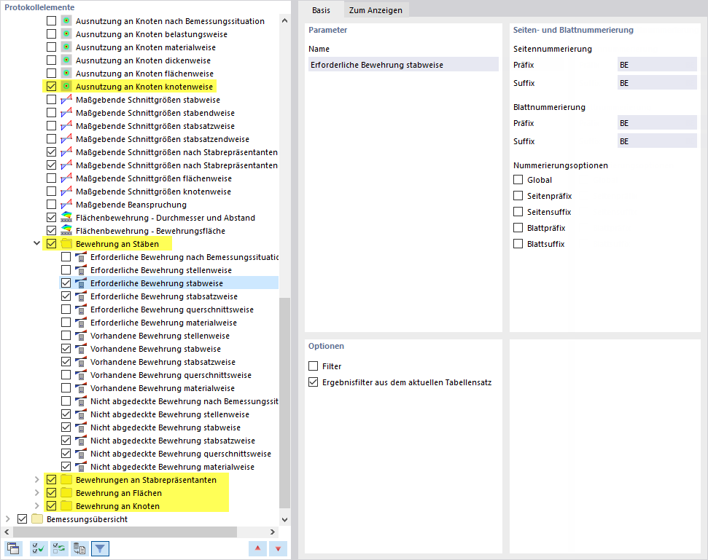Click the Seitennummerierung Präfix field

[657, 65]
